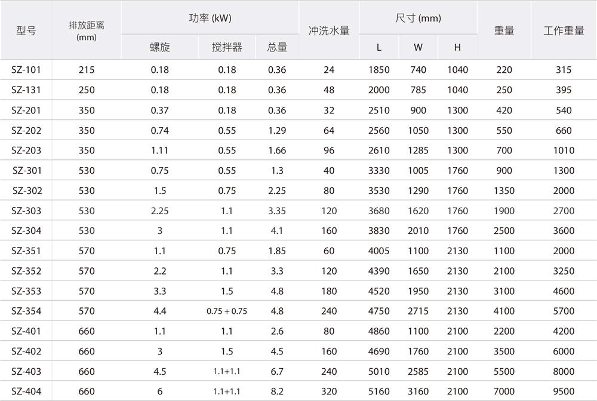Select the SZ-354 model cell
The width and height of the screenshot is (597, 401).
[x=26, y=311]
